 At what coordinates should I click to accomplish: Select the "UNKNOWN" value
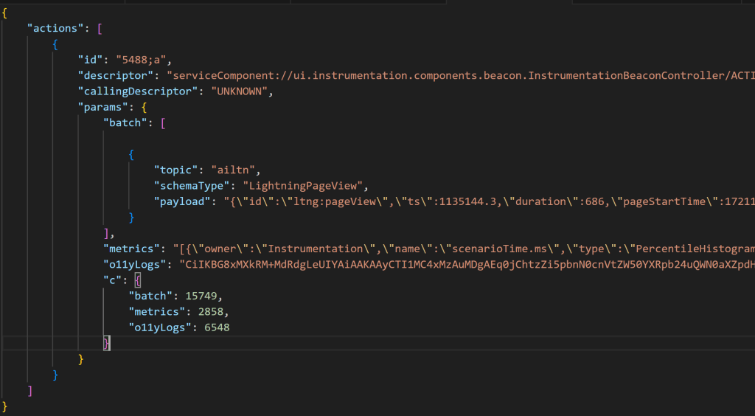(x=240, y=91)
